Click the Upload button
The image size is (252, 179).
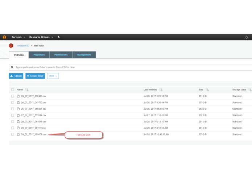point(16,76)
